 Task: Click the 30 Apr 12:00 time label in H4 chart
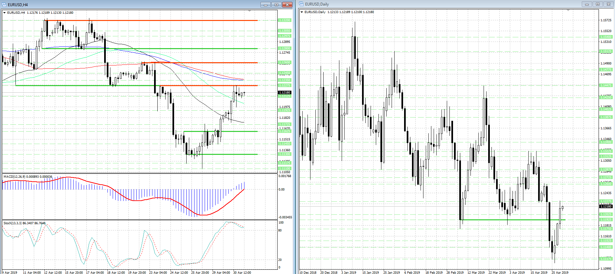click(x=242, y=272)
